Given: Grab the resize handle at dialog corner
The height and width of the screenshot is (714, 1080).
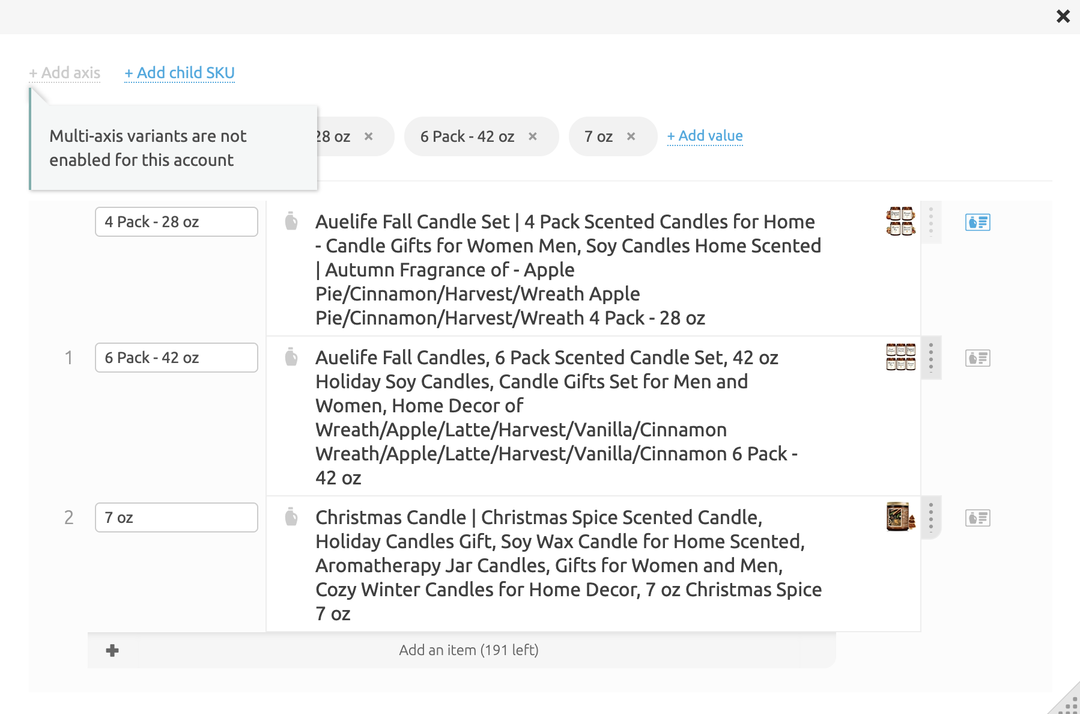Looking at the screenshot, I should point(1067,701).
